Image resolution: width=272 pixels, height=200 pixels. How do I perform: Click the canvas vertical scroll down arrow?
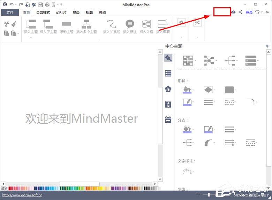[160, 179]
